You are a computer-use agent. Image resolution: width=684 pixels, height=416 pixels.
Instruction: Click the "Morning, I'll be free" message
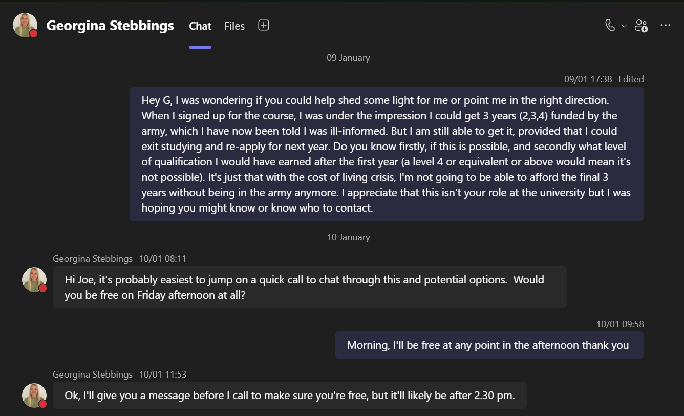(x=489, y=345)
